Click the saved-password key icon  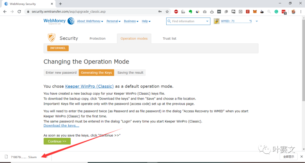(160, 12)
